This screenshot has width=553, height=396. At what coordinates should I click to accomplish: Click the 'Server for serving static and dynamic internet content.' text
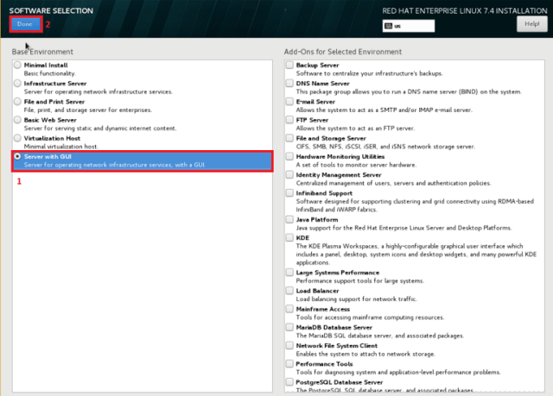pyautogui.click(x=100, y=129)
